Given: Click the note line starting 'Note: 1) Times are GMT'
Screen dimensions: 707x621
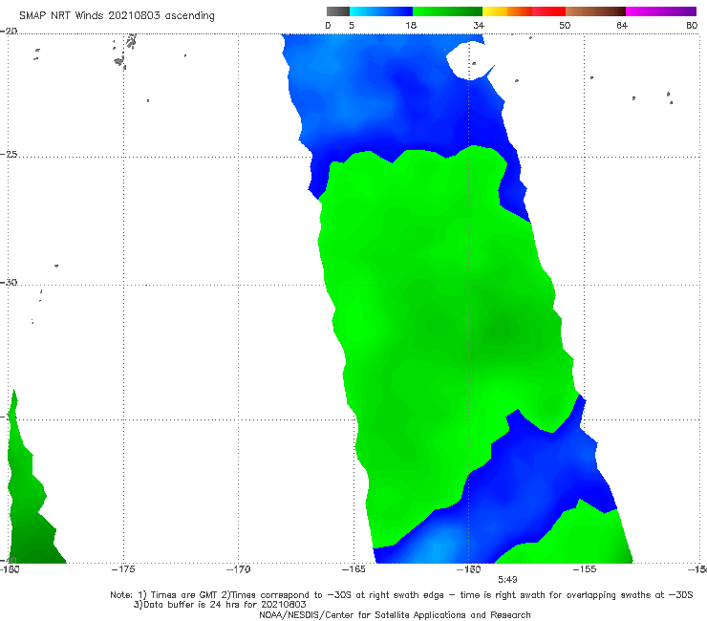Looking at the screenshot, I should (401, 595).
